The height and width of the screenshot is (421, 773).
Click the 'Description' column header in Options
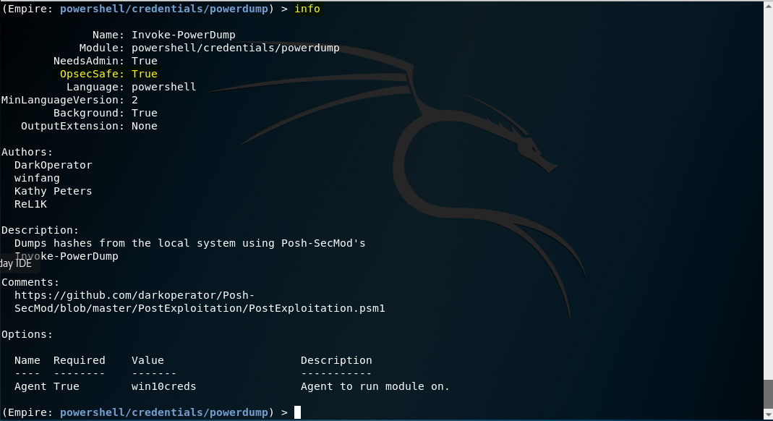coord(336,360)
